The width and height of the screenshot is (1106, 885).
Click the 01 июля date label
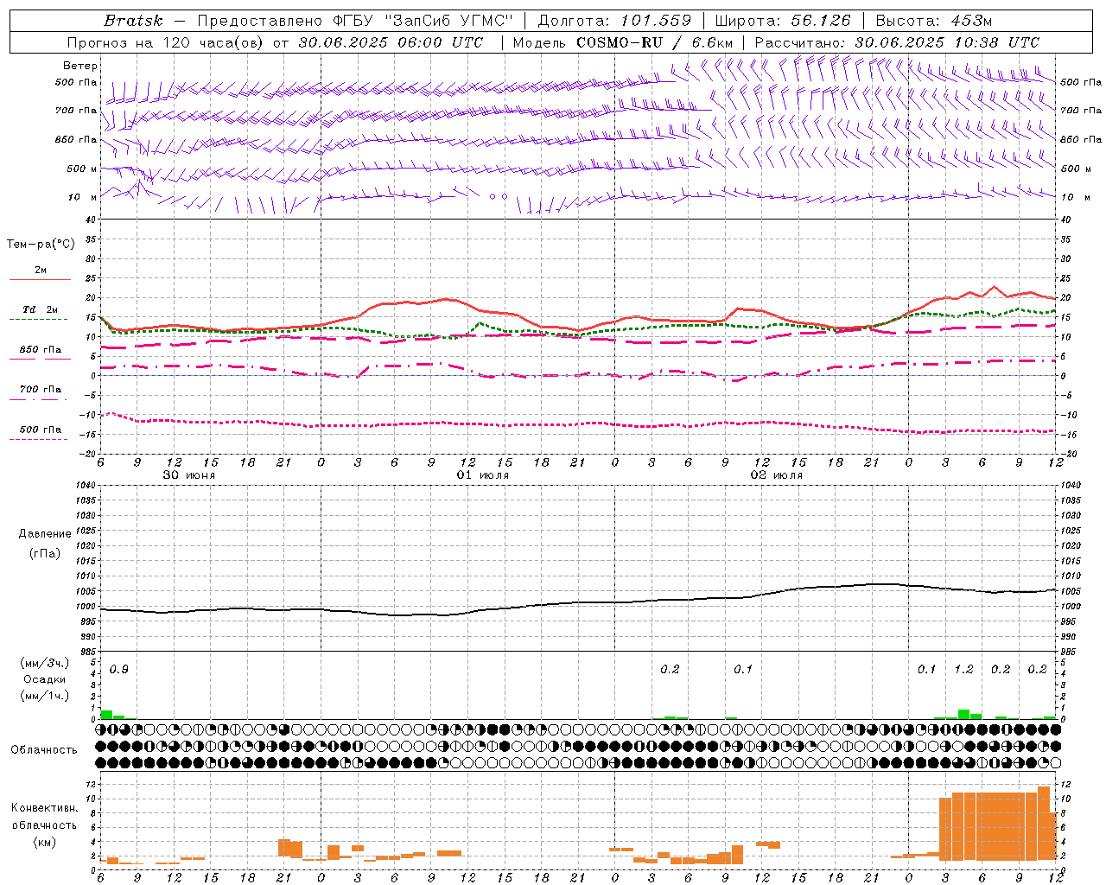tap(483, 475)
